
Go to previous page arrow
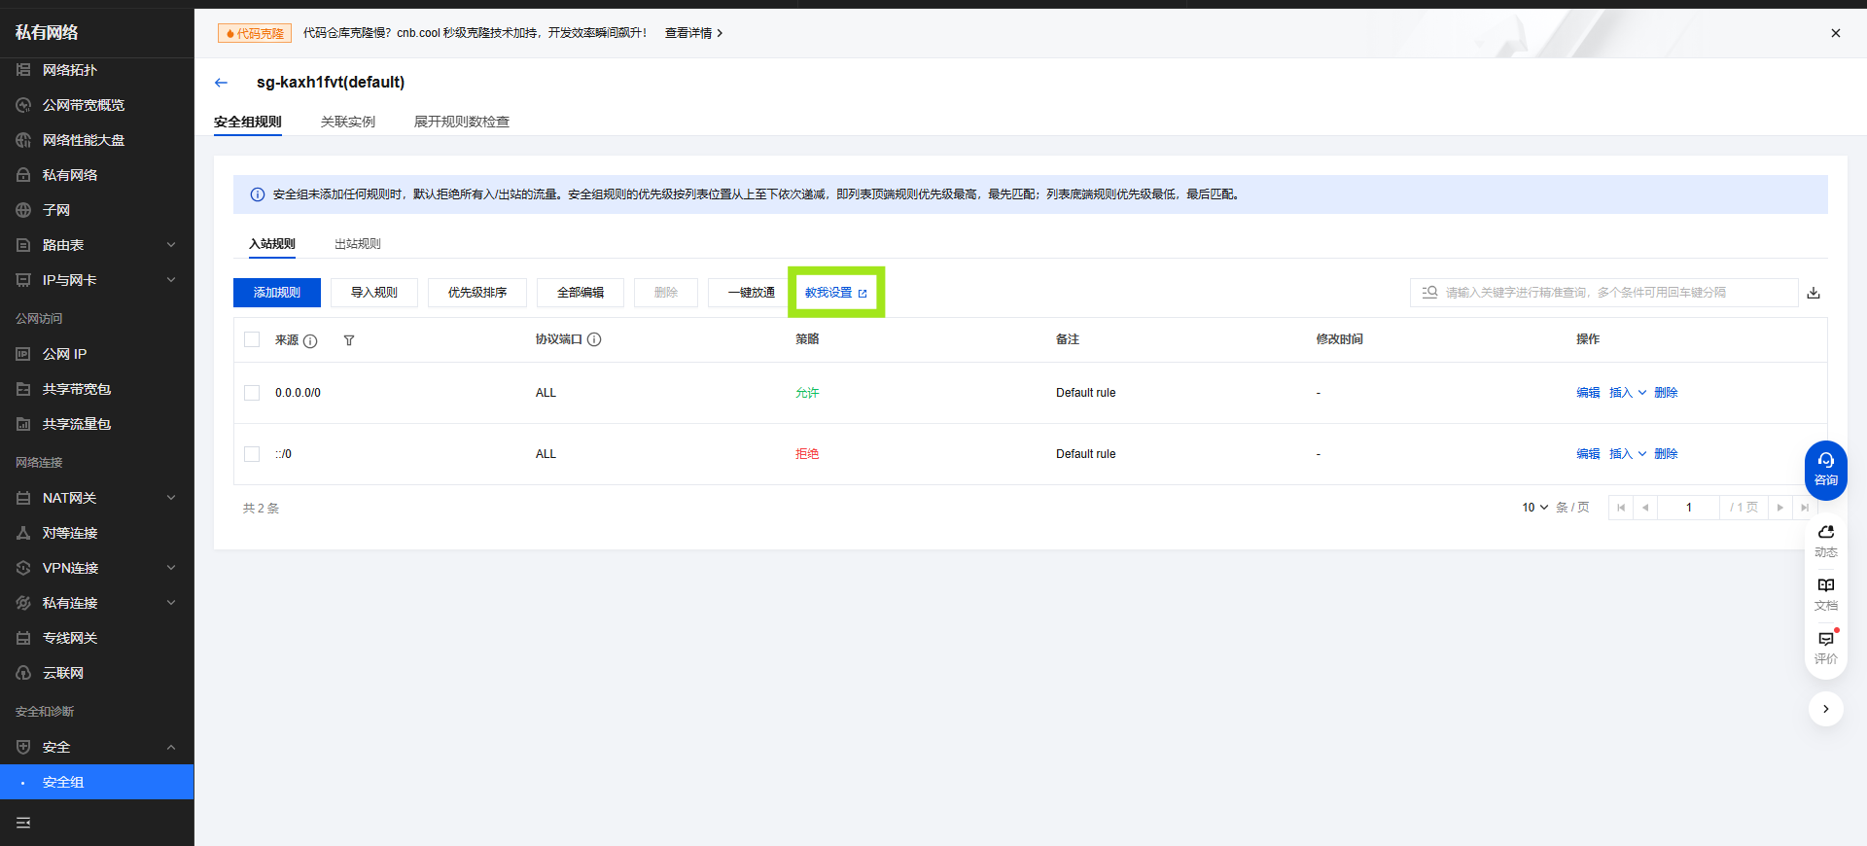(1645, 508)
